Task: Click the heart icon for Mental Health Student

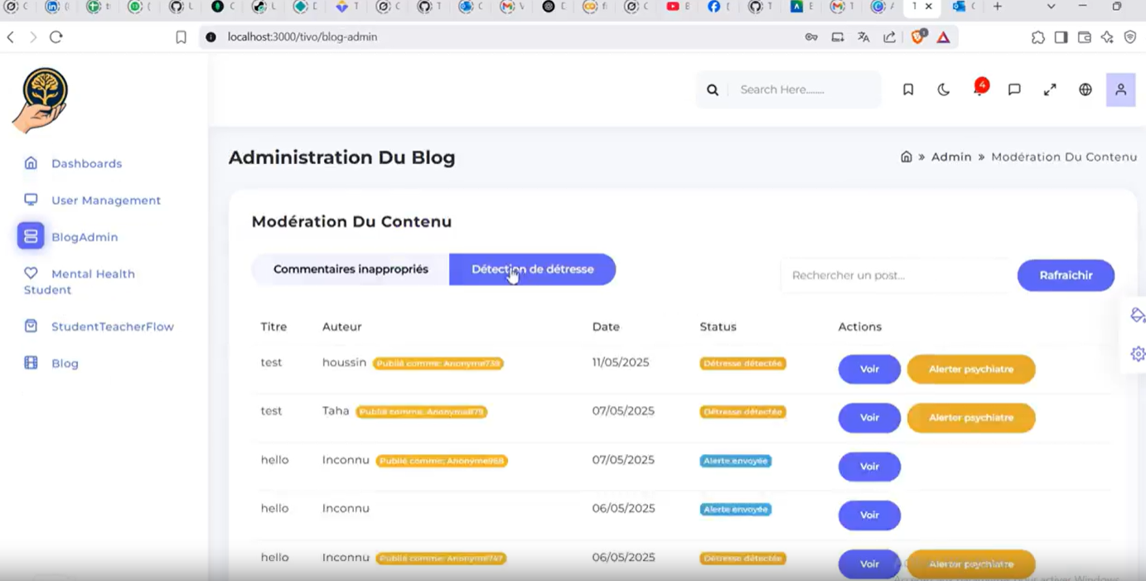Action: (x=31, y=273)
